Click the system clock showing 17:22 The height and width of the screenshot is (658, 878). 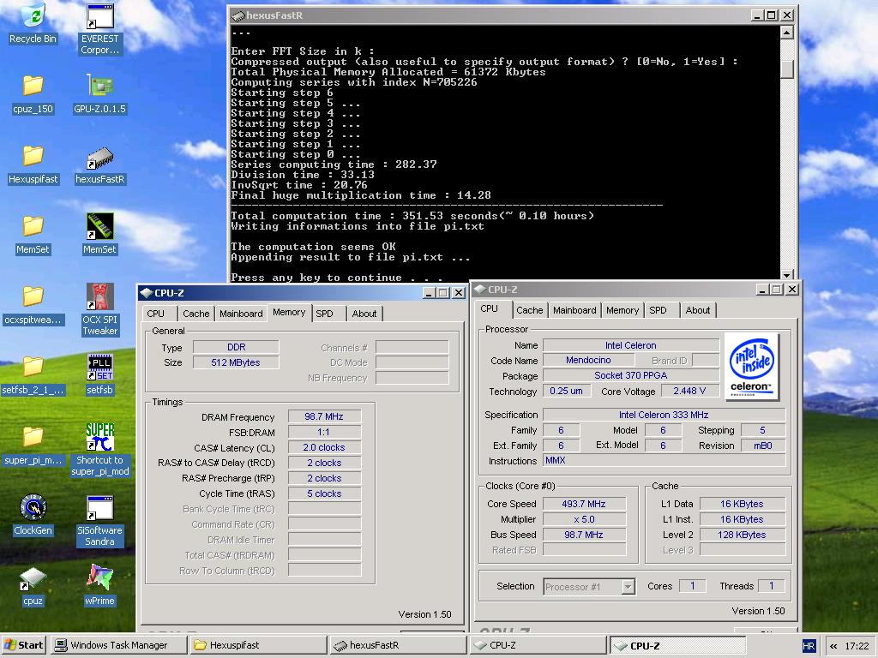point(857,646)
